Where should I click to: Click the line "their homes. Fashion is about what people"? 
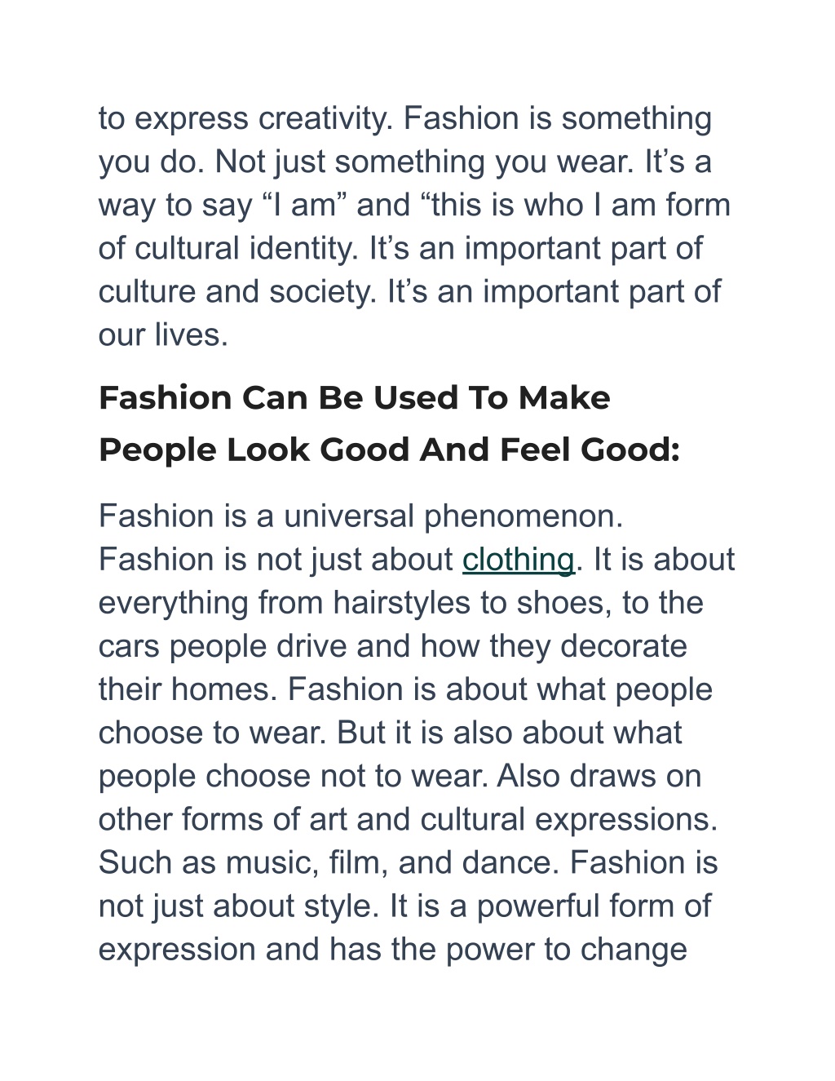coord(405,689)
